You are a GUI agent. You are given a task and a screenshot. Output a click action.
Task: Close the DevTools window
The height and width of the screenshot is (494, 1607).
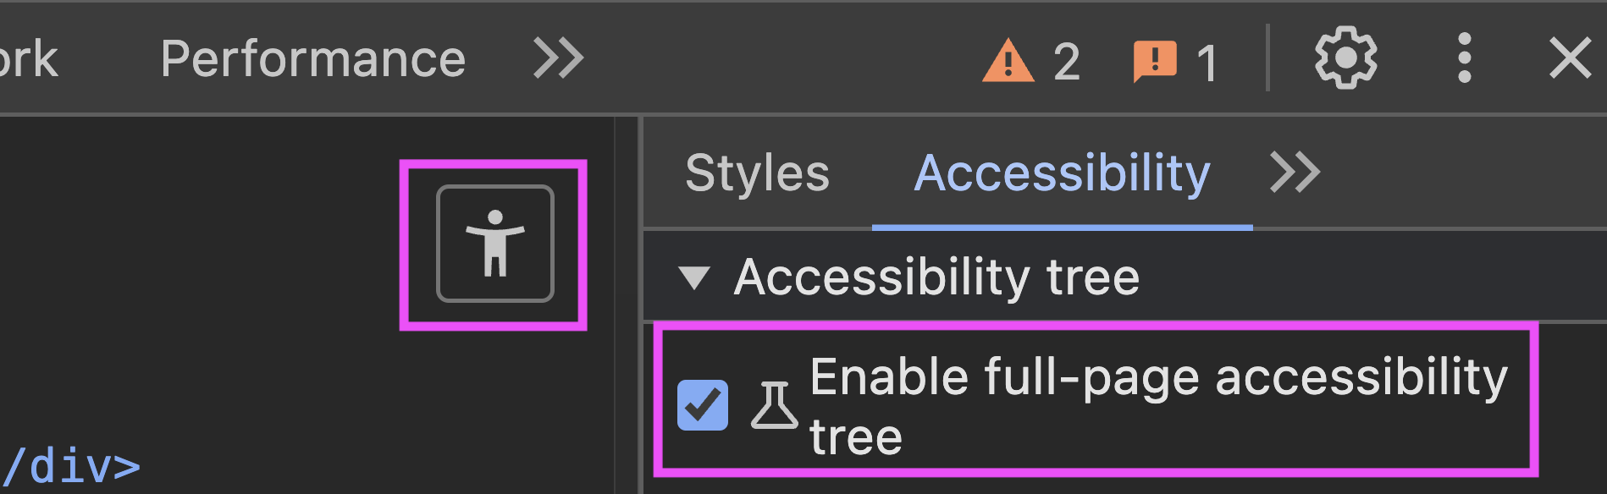[1571, 58]
